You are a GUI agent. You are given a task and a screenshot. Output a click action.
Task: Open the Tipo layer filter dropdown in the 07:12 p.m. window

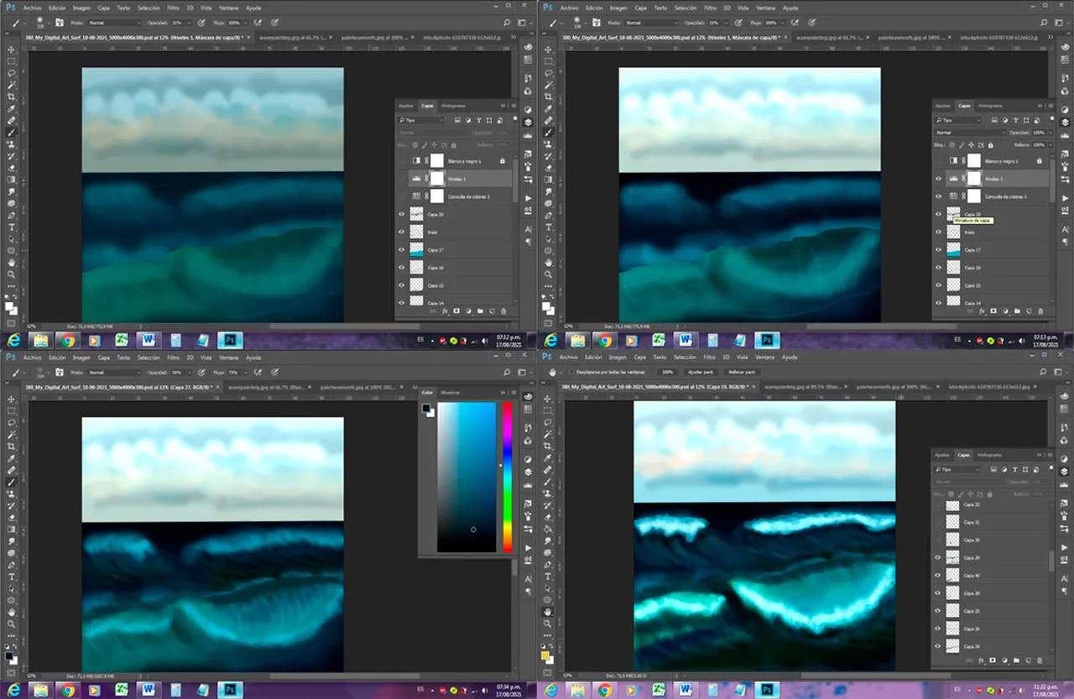(421, 120)
